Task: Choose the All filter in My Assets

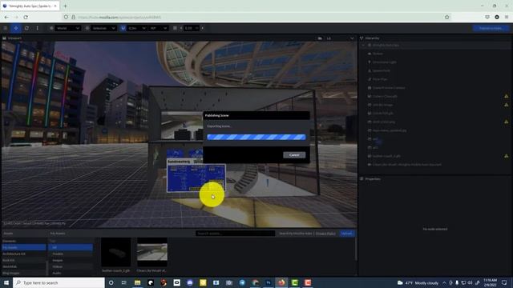Action: [71, 247]
